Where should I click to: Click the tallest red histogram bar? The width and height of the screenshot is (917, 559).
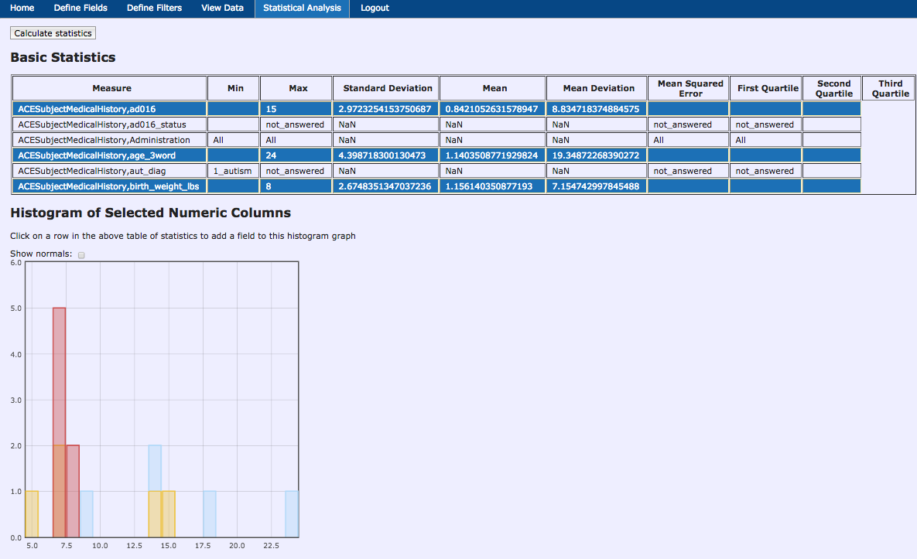59,421
